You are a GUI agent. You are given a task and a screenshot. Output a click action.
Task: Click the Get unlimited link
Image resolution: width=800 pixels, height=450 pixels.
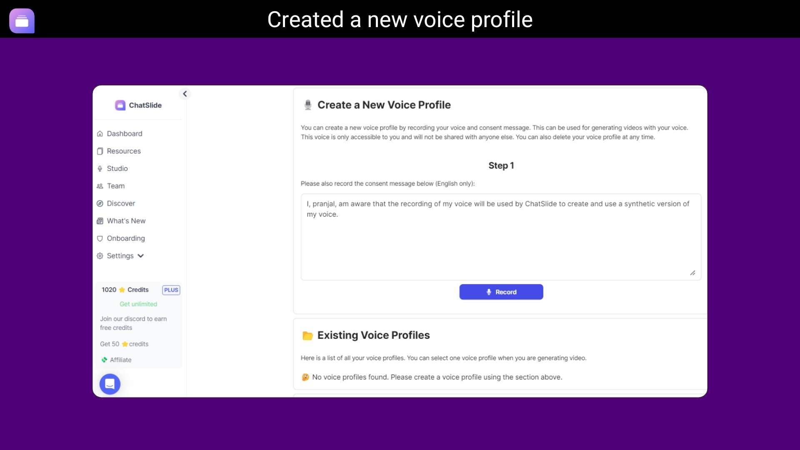(x=138, y=304)
